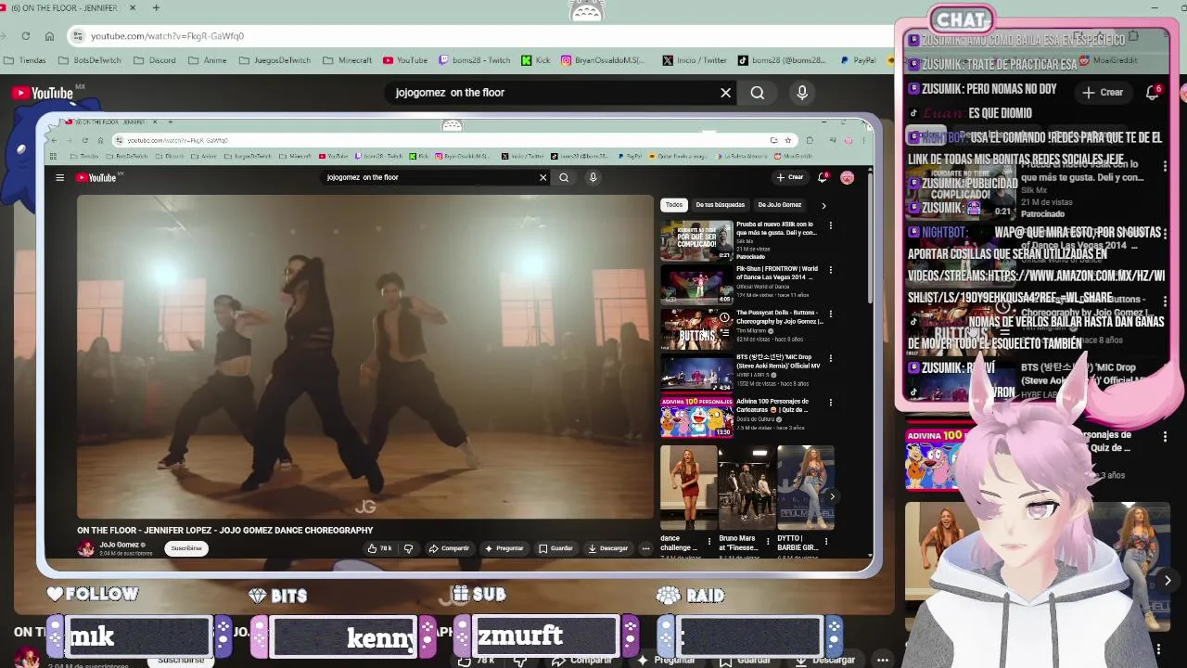The width and height of the screenshot is (1187, 668).
Task: Bookmark the page with the inner address bar star
Action: (x=787, y=140)
